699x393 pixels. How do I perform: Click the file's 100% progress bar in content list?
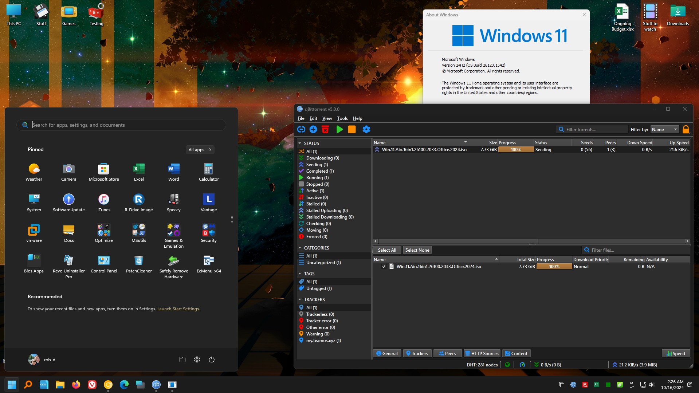(x=554, y=267)
